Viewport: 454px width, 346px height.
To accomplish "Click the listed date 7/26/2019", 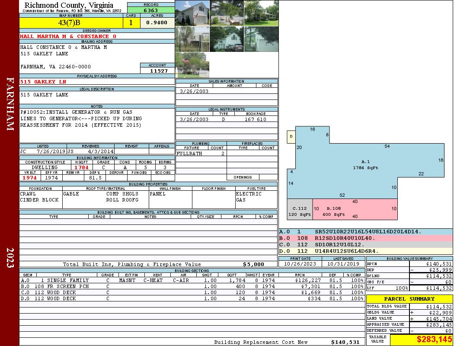I will coord(51,151).
